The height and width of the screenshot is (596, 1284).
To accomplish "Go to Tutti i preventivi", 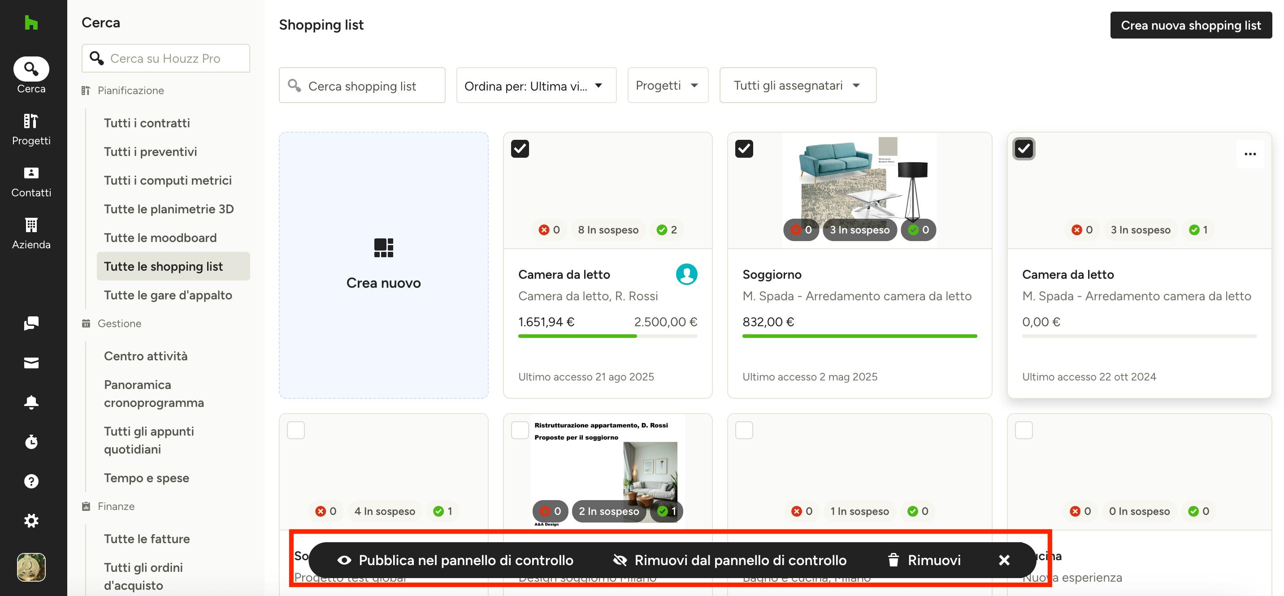I will coord(150,151).
